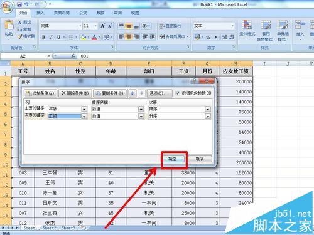Click the Office button logo

click(7, 8)
